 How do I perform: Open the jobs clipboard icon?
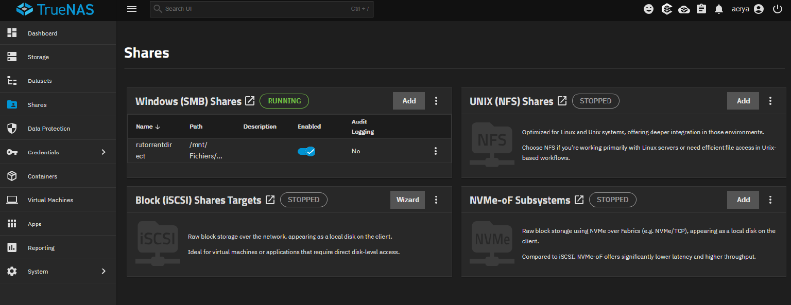click(701, 9)
